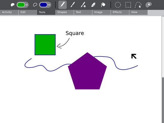
Task: Select the Eraser tool
Action: pyautogui.click(x=93, y=5)
